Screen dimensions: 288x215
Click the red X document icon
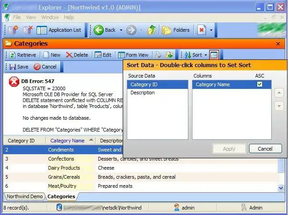pos(202,30)
